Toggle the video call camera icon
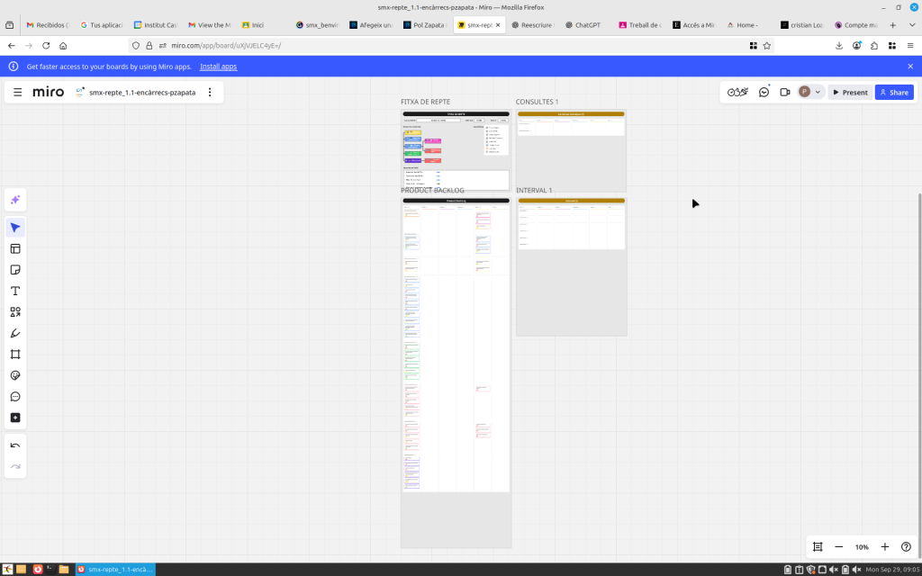Image resolution: width=922 pixels, height=576 pixels. pos(785,92)
